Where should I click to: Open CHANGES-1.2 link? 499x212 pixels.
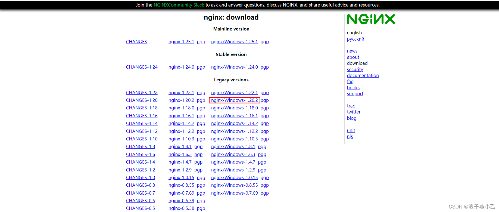point(141,170)
